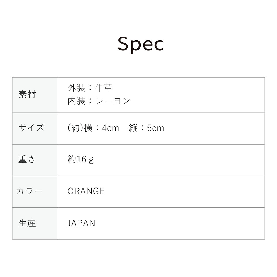Click the 横 character in size row
This screenshot has height=277, width=277.
[88, 128]
